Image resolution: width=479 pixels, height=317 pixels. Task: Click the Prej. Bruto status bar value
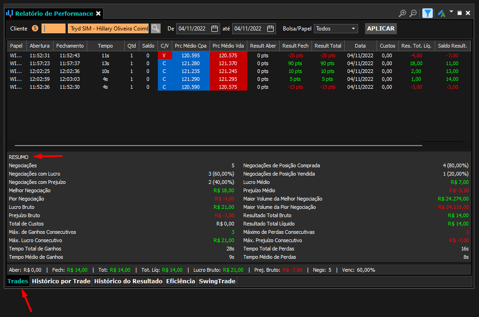(293, 270)
